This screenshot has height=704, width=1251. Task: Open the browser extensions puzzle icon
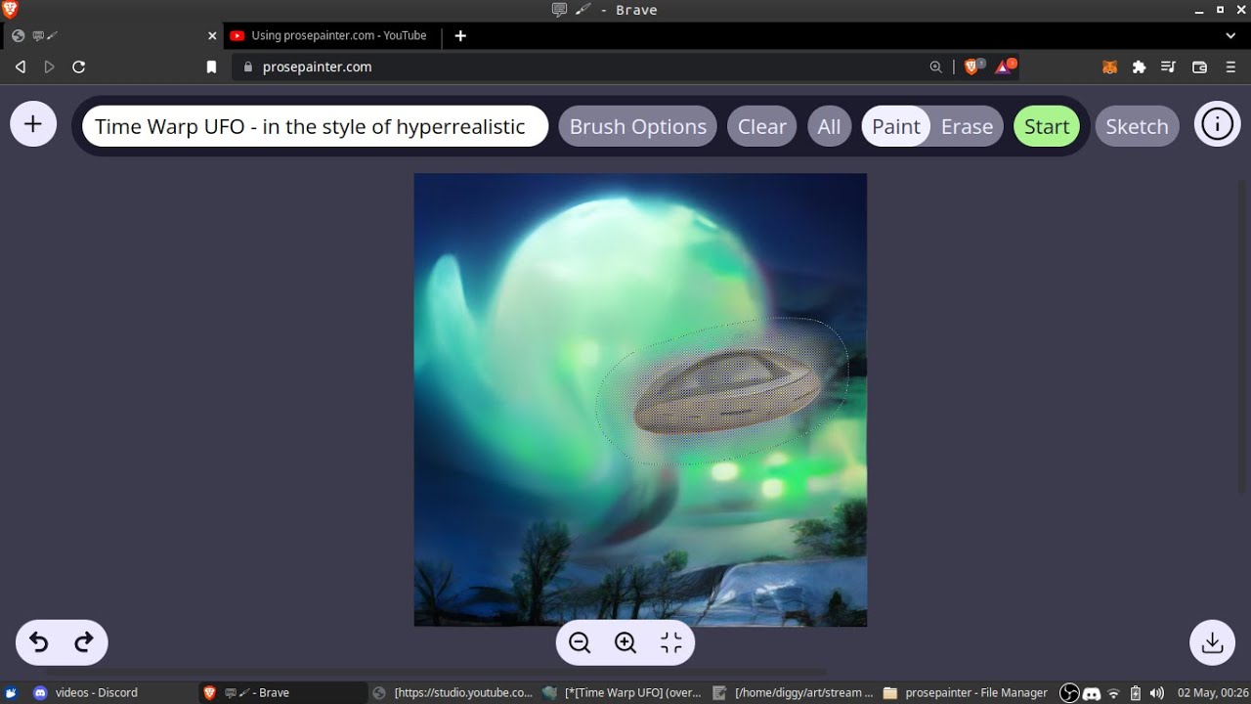pyautogui.click(x=1139, y=66)
